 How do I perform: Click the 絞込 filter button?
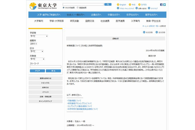(x=53, y=71)
